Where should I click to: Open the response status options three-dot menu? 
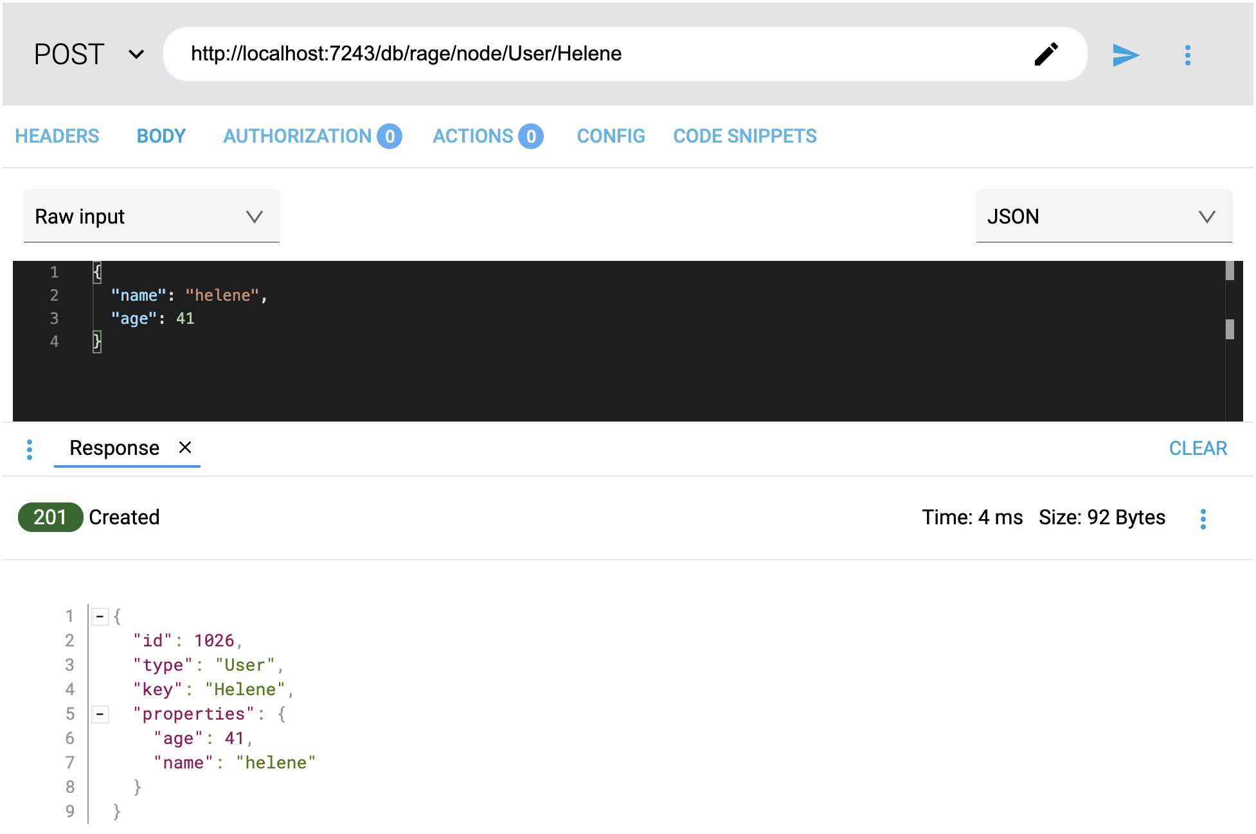point(1203,519)
